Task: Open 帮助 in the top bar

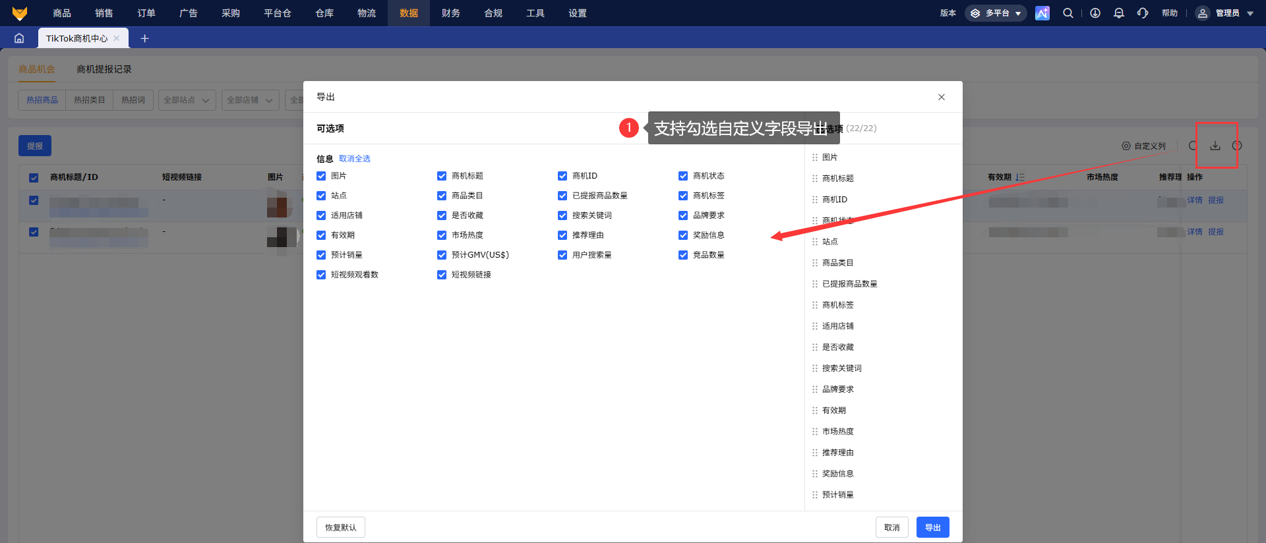Action: 1170,13
